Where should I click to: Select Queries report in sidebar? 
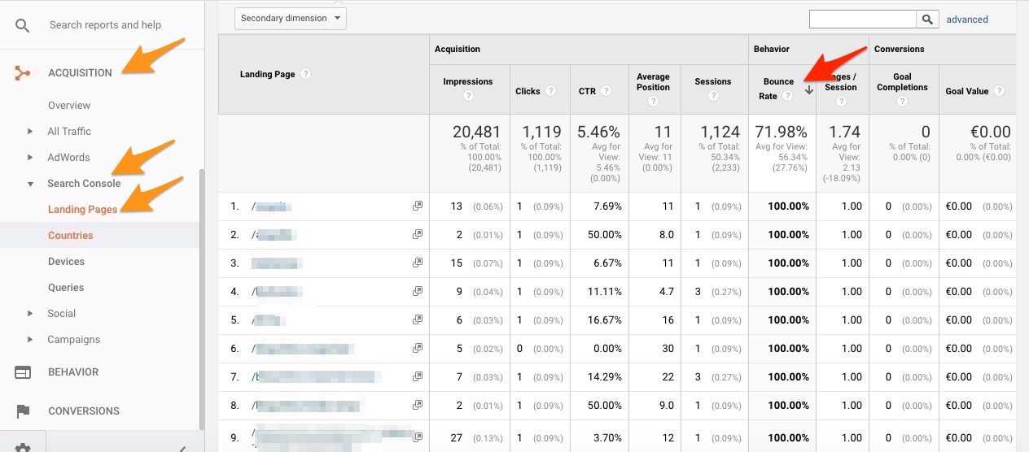pyautogui.click(x=66, y=288)
